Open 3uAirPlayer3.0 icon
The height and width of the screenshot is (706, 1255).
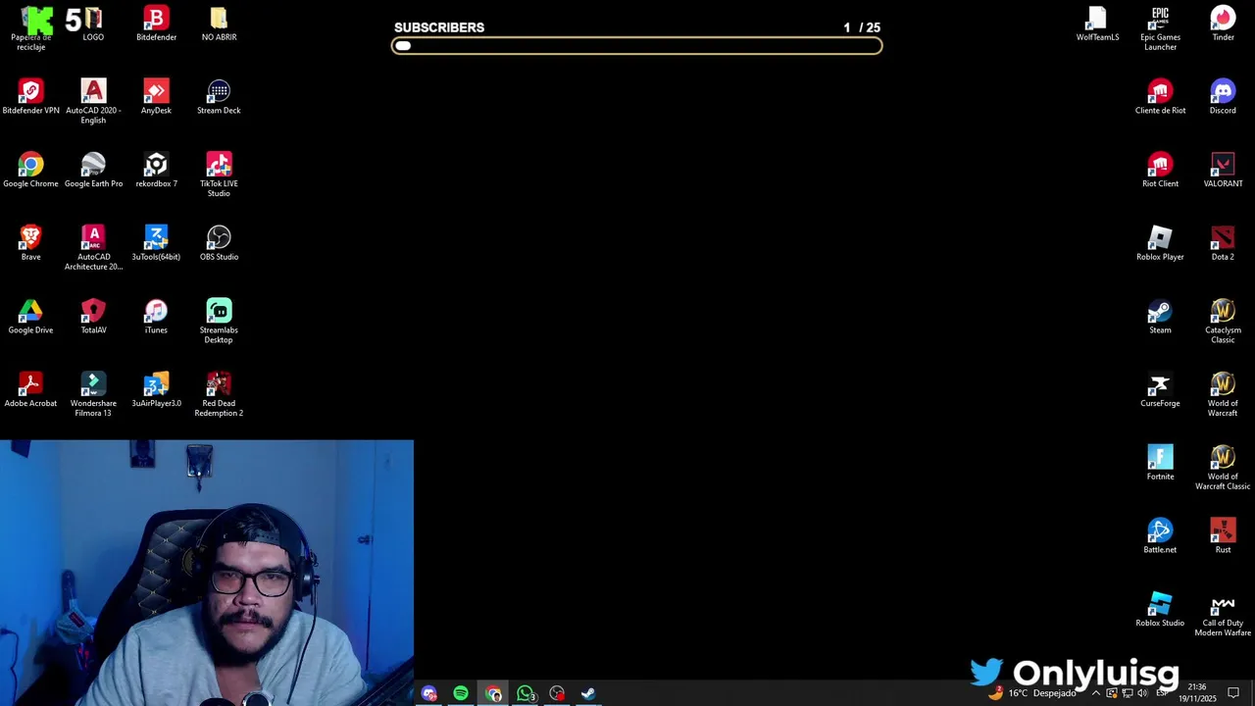point(156,390)
